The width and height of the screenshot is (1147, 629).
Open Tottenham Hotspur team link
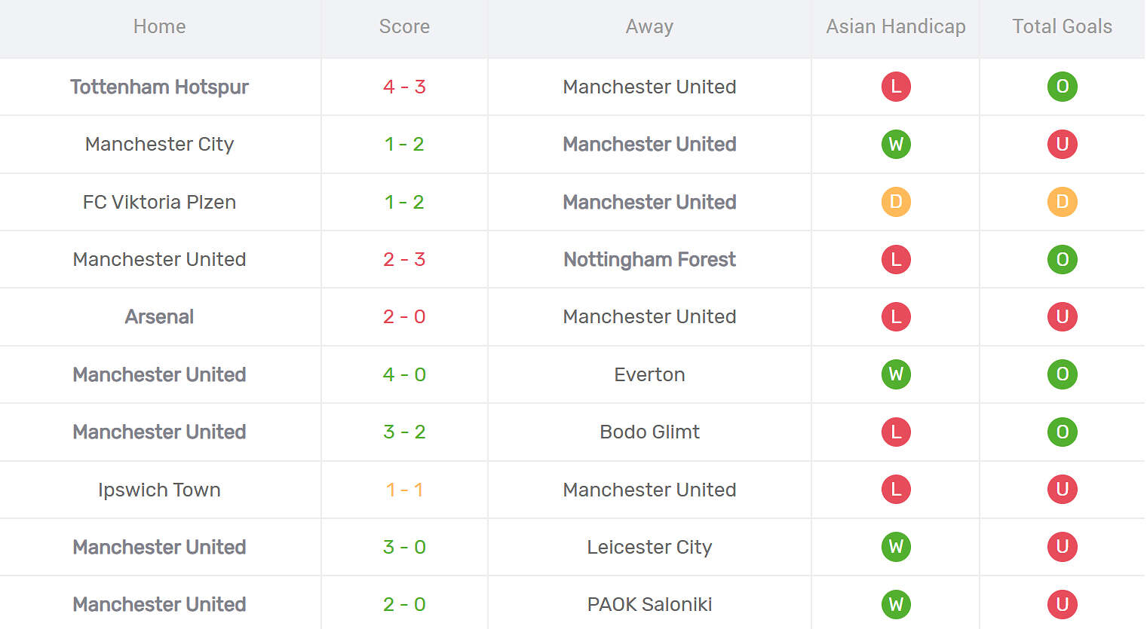[159, 87]
